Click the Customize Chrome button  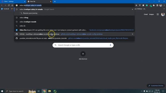point(156,86)
